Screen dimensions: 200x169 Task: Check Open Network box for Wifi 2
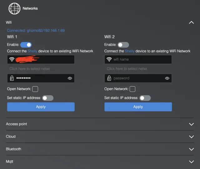[x=132, y=89]
